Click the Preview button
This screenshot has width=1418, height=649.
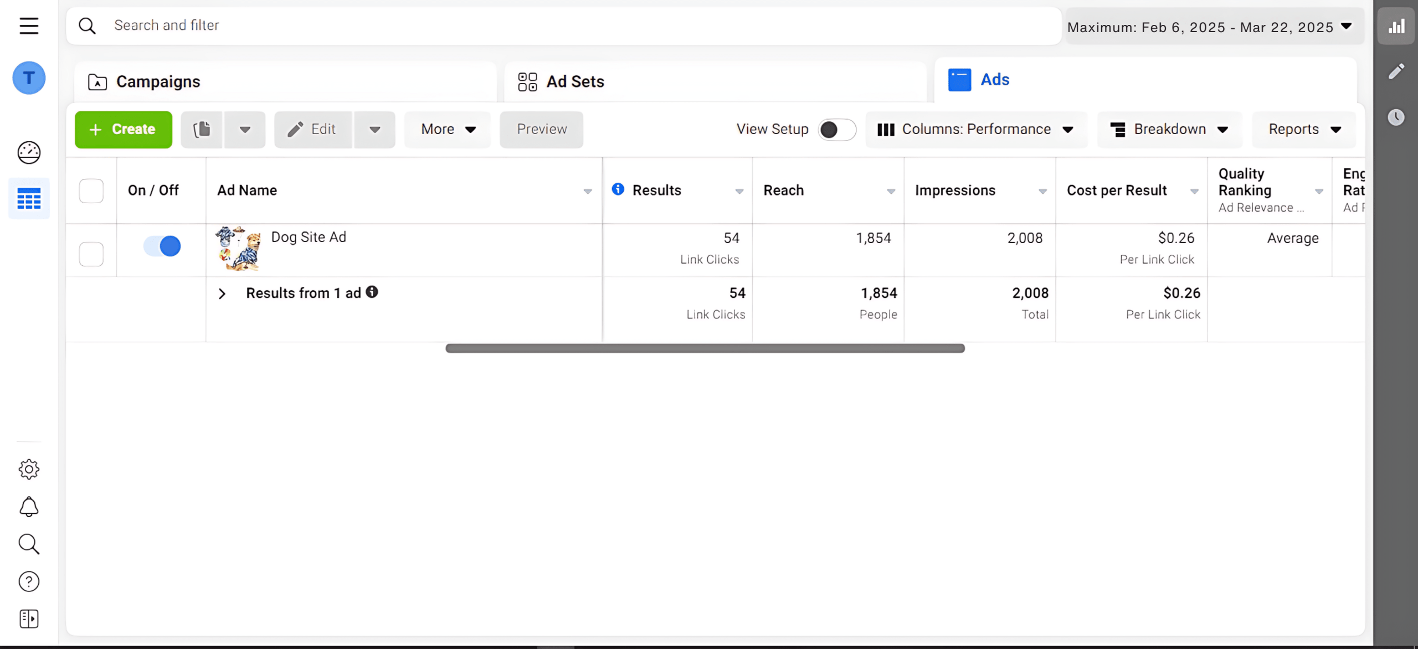[541, 130]
